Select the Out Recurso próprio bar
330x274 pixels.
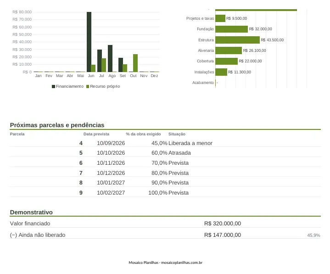click(135, 63)
